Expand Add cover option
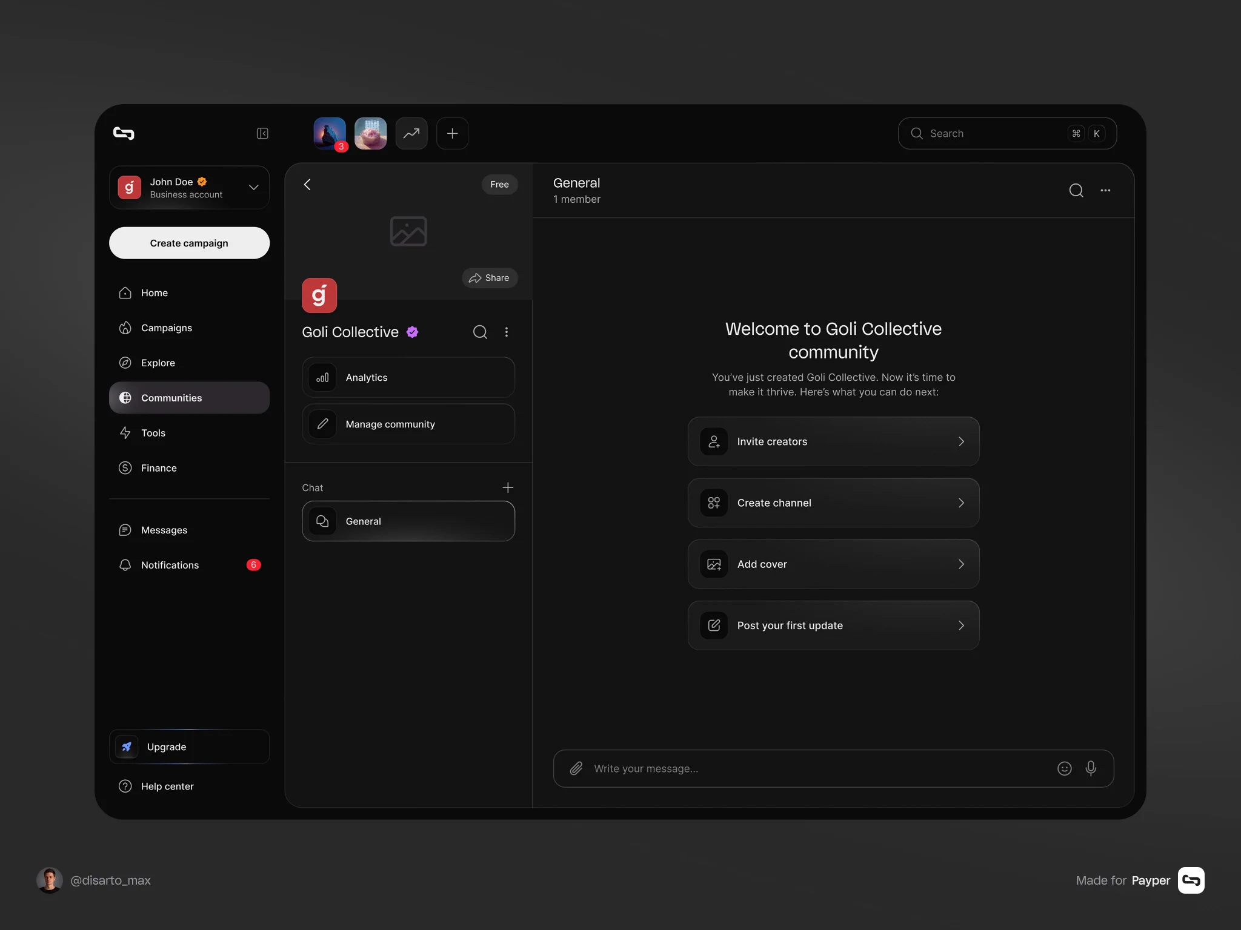This screenshot has height=930, width=1241. tap(833, 564)
